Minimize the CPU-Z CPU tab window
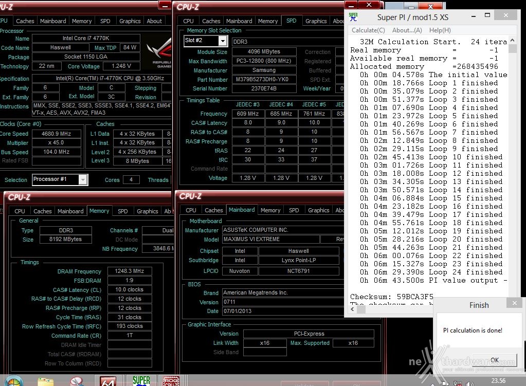Image resolution: width=526 pixels, height=386 pixels. [165, 5]
